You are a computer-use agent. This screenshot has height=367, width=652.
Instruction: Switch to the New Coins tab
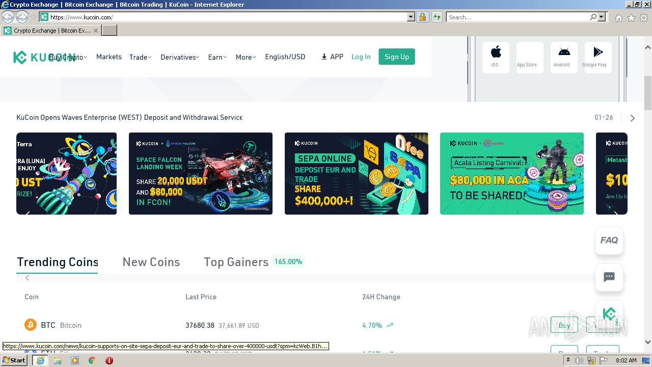[x=151, y=262]
